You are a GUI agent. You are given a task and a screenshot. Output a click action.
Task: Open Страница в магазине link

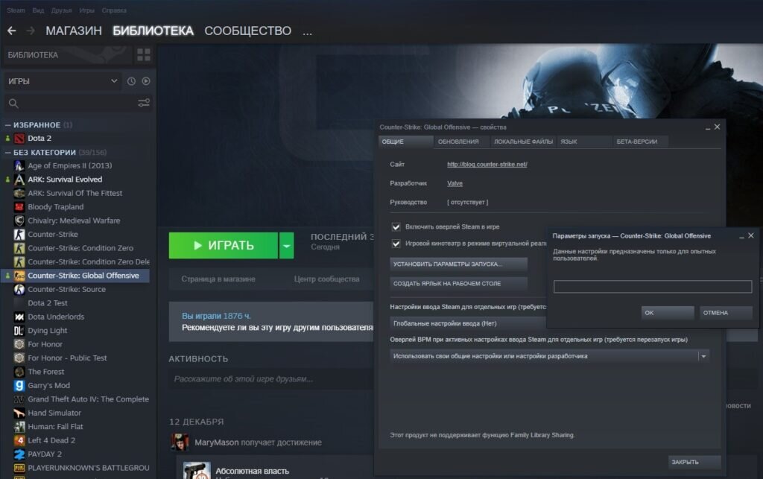[x=218, y=279]
